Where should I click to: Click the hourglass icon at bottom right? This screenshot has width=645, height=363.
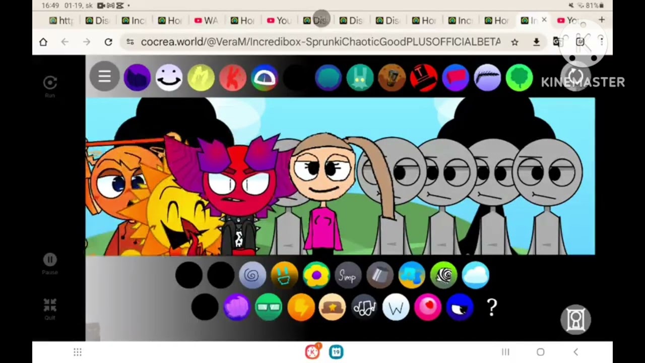pyautogui.click(x=575, y=319)
